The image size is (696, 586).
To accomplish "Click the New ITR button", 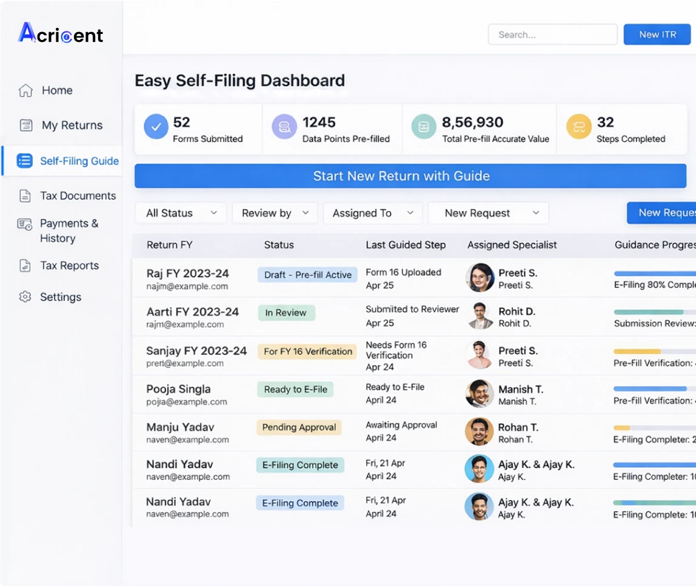I will click(x=657, y=35).
